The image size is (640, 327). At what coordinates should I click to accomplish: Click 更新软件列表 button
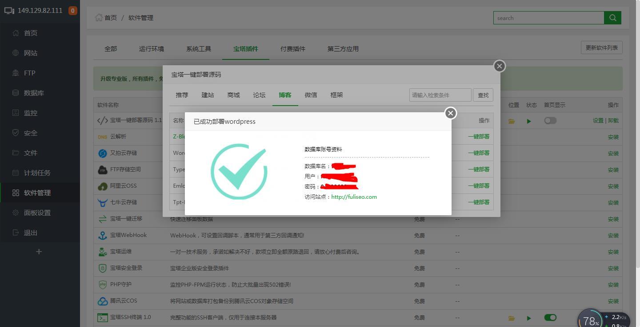[601, 47]
